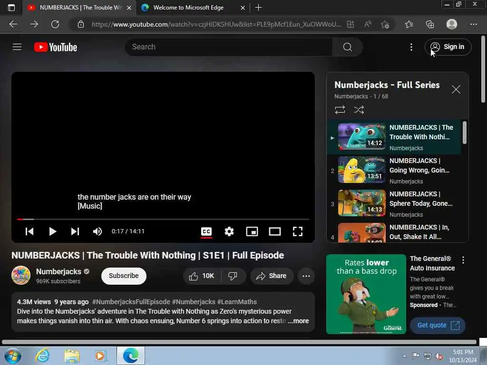The height and width of the screenshot is (365, 487).
Task: Select the NUMBERJACKS browser tab
Action: click(x=79, y=8)
